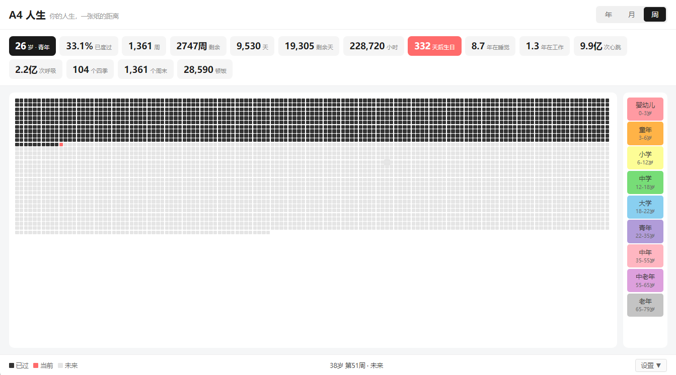Click the 婴幼儿 0-3岁 stage swatch
The width and height of the screenshot is (676, 375).
tap(645, 109)
